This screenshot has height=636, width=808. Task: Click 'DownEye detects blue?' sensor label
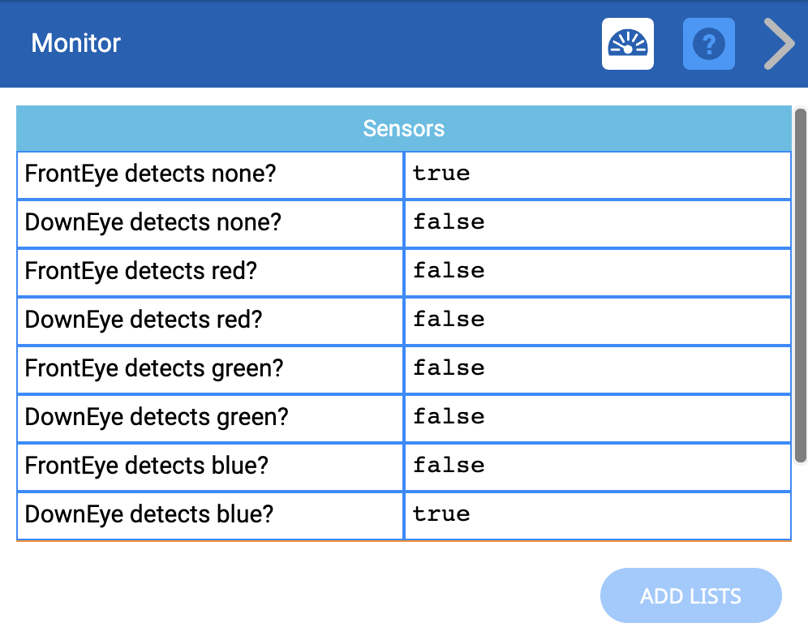click(149, 514)
